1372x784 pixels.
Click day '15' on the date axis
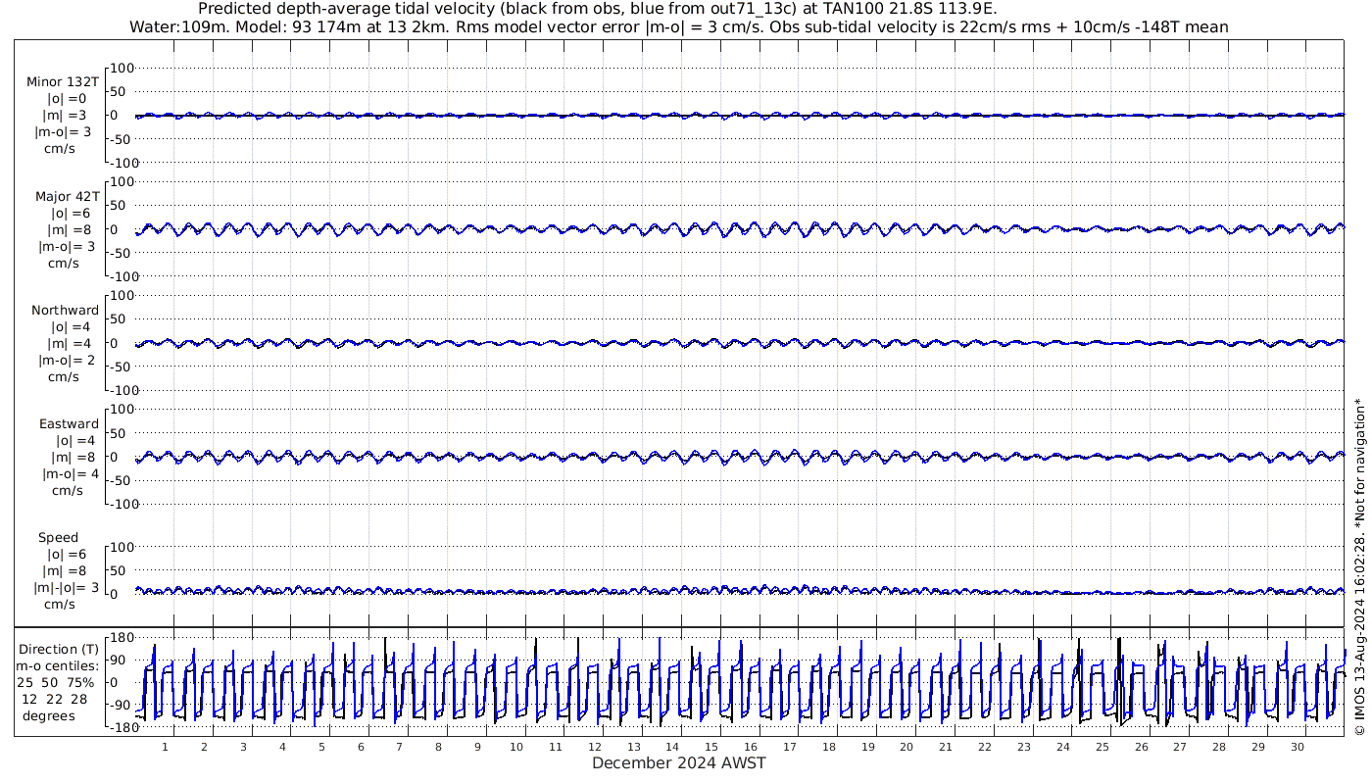coord(711,747)
